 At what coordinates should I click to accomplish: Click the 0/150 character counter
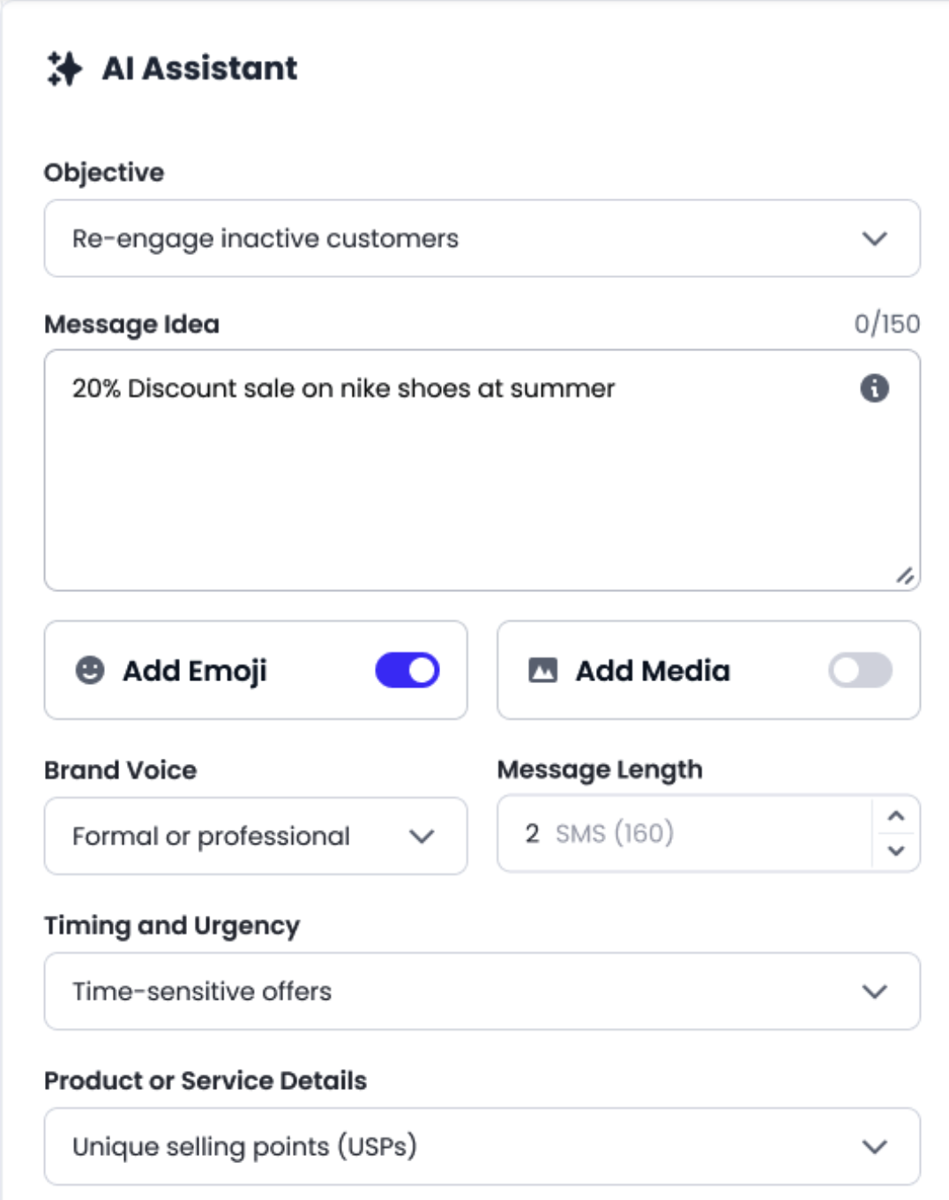pyautogui.click(x=886, y=324)
